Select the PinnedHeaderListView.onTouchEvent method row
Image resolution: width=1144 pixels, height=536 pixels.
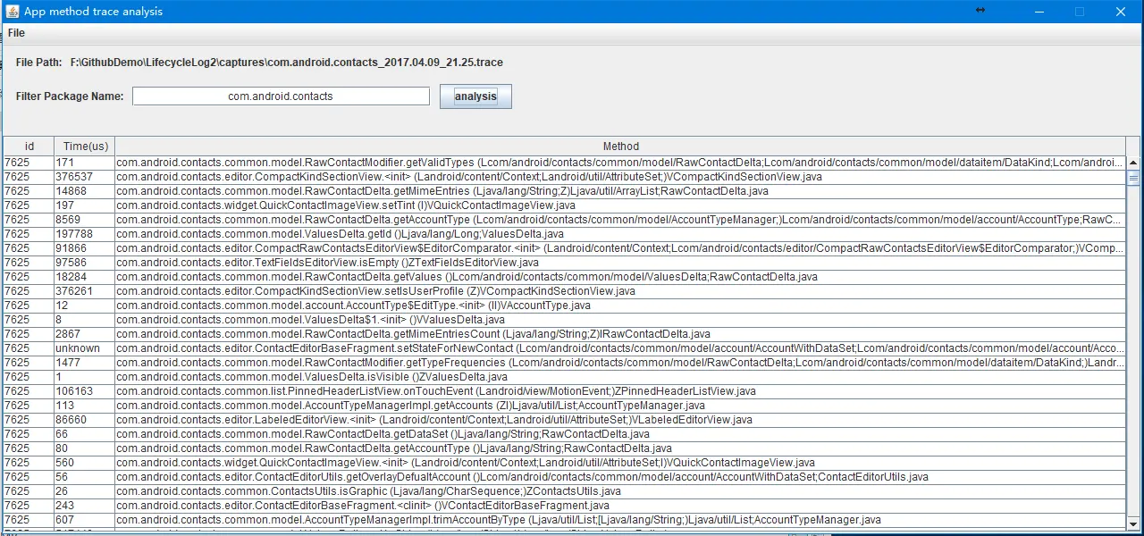point(620,391)
